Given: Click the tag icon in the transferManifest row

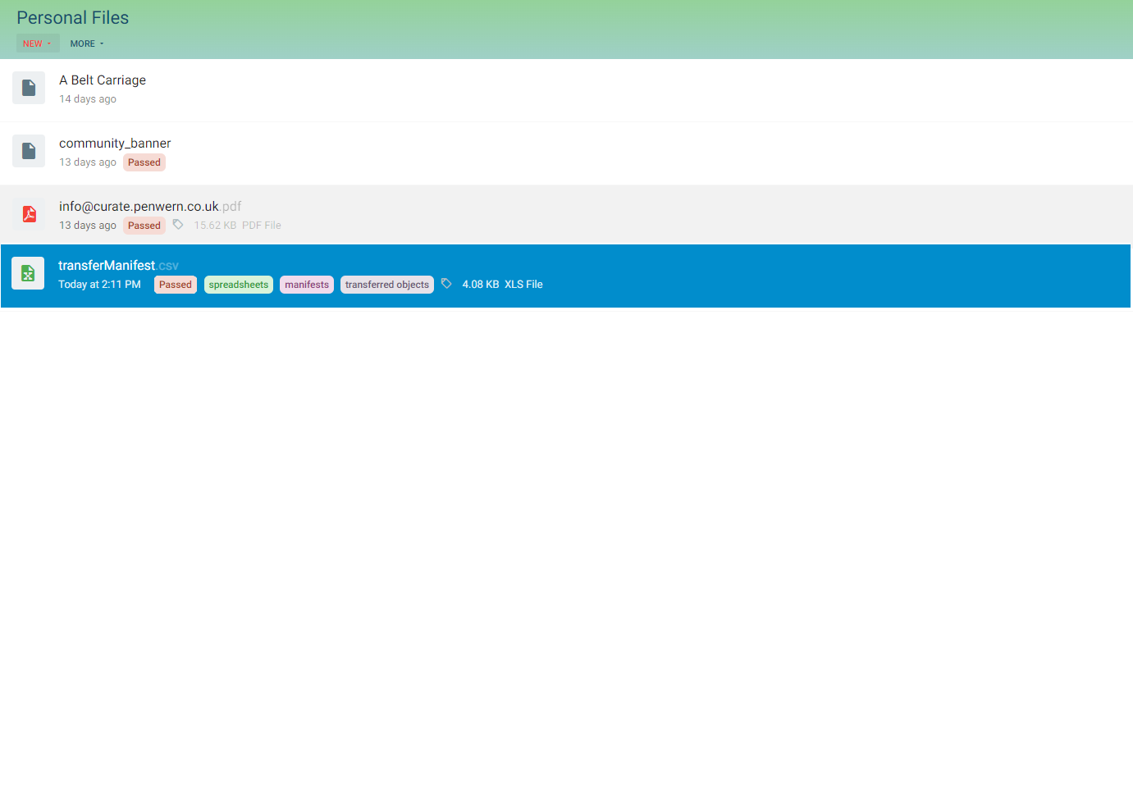Looking at the screenshot, I should pyautogui.click(x=446, y=284).
